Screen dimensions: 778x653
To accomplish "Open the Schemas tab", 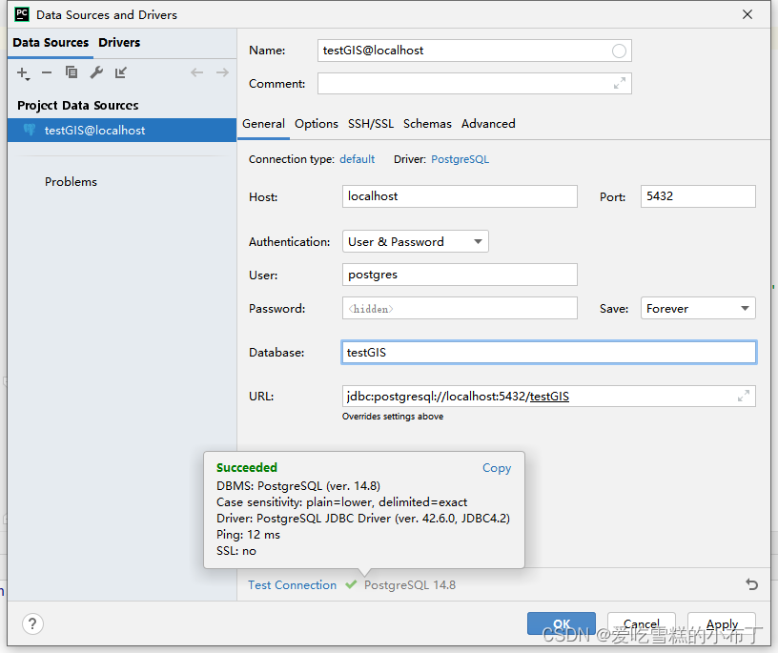I will point(427,124).
